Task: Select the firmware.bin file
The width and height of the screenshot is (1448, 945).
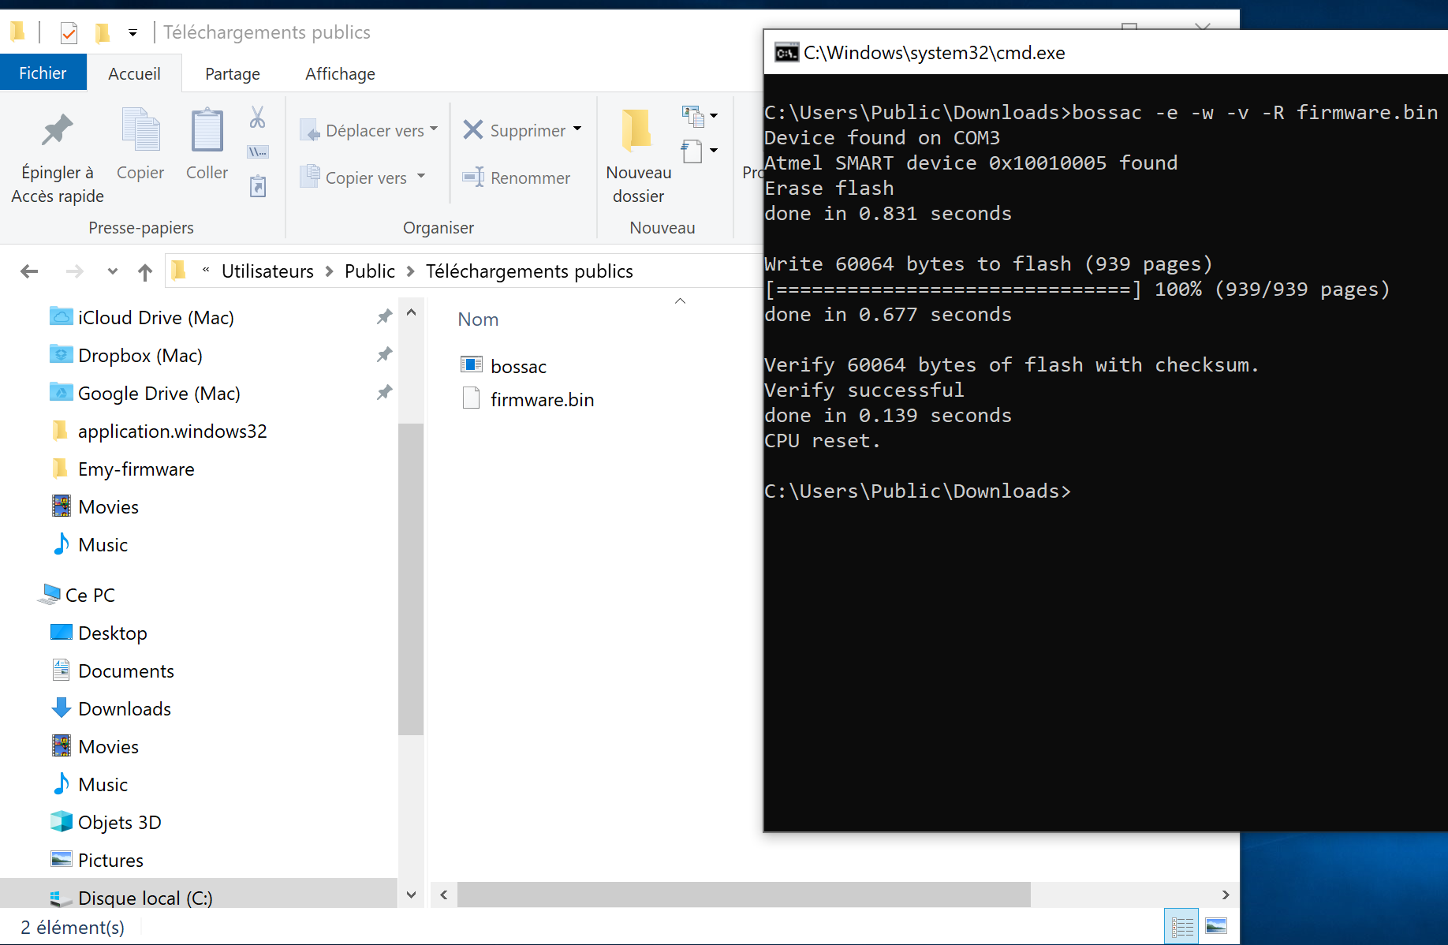Action: 541,400
